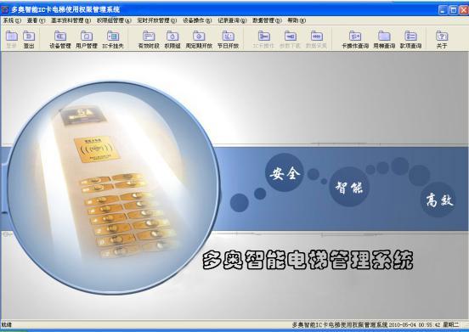
Task: Open the 基本资料管理(B) menu
Action: 71,20
